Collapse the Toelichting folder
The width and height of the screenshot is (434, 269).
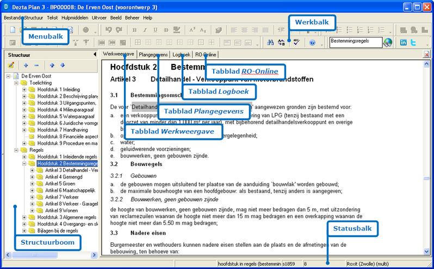pos(16,83)
